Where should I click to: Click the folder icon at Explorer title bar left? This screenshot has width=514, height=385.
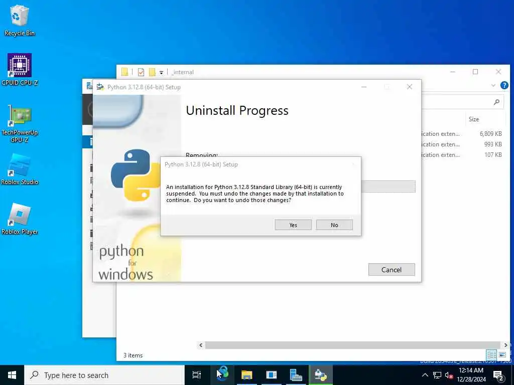click(x=124, y=72)
